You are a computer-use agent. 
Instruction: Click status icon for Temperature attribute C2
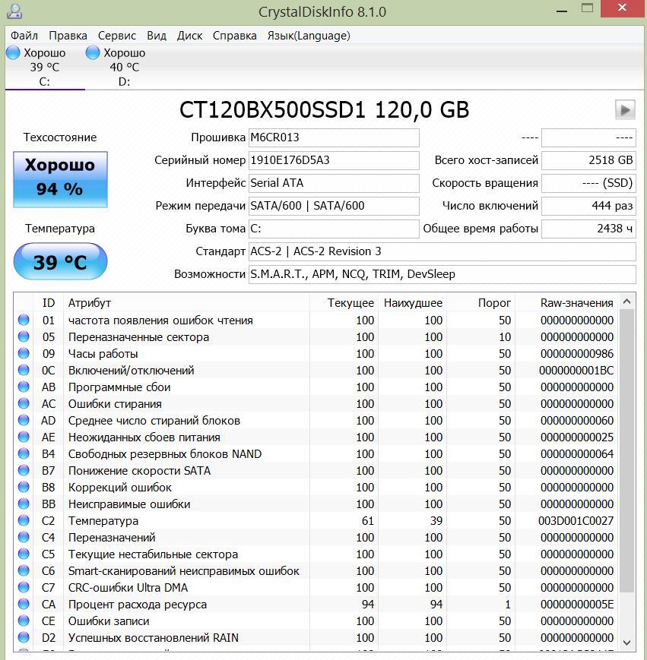[x=24, y=521]
